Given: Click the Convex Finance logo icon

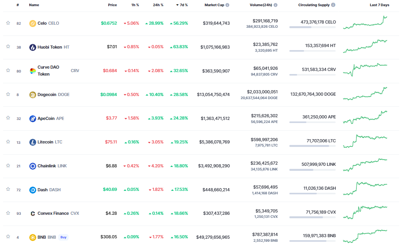Looking at the screenshot, I should [32, 214].
